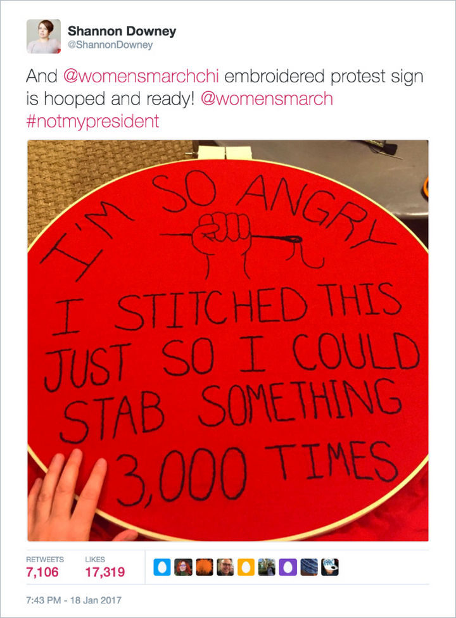Open Shannon Downey's profile picture
The width and height of the screenshot is (456, 618).
tap(44, 36)
